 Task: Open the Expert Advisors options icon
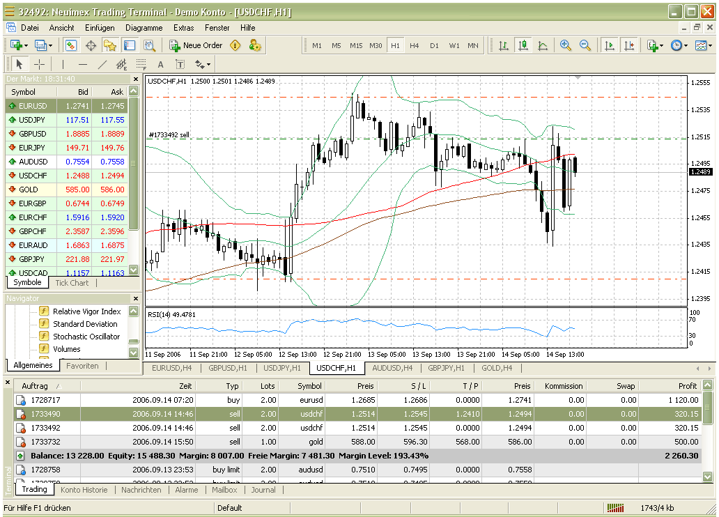coord(255,45)
